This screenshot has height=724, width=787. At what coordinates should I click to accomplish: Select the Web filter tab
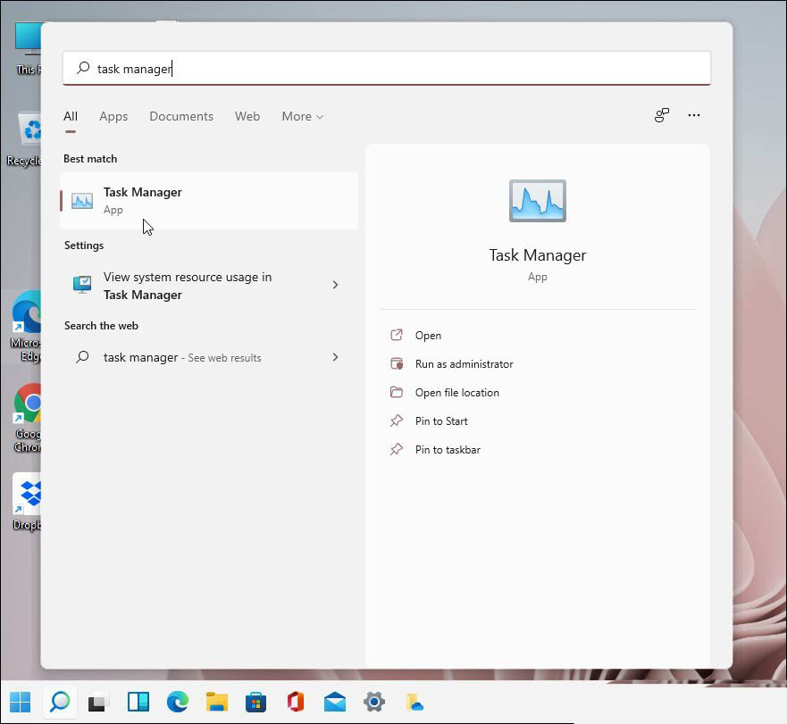(247, 116)
